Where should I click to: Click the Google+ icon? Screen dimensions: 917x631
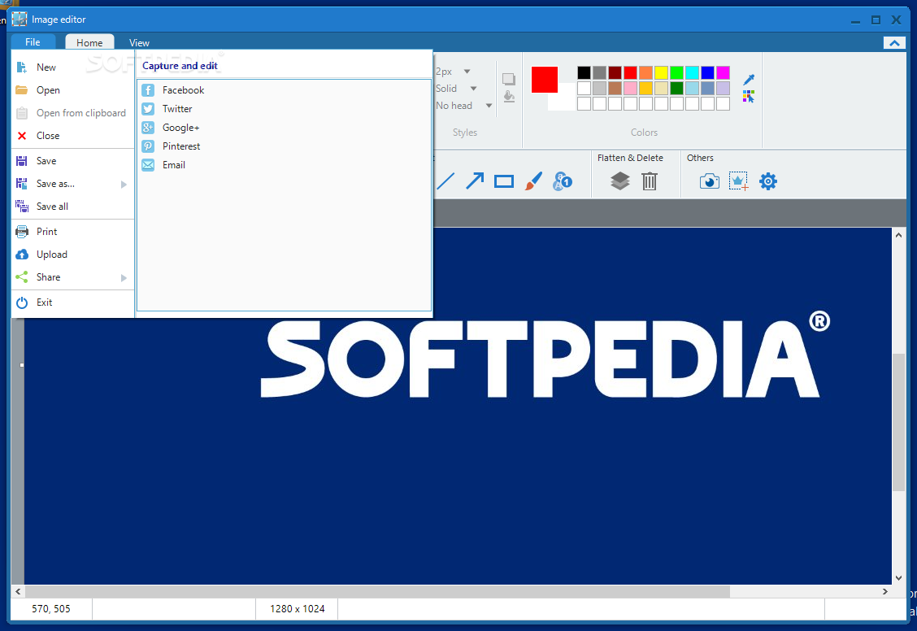(148, 128)
